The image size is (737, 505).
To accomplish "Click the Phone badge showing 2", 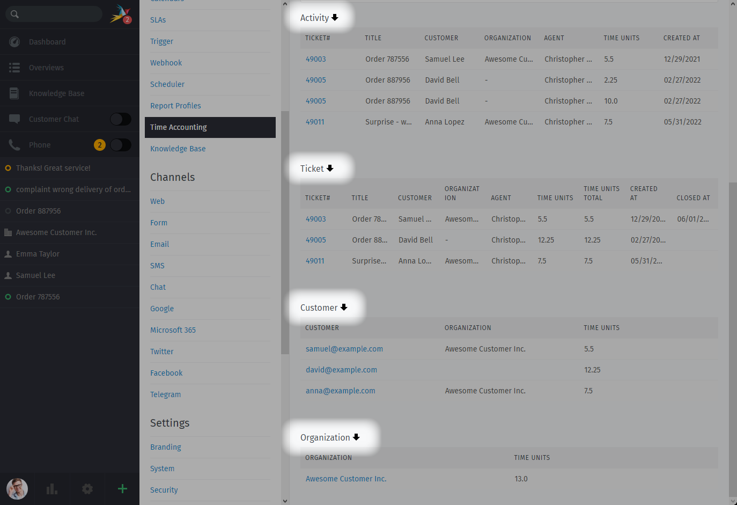I will tap(100, 145).
